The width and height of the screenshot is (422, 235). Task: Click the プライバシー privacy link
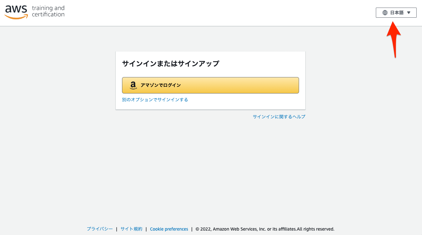100,229
